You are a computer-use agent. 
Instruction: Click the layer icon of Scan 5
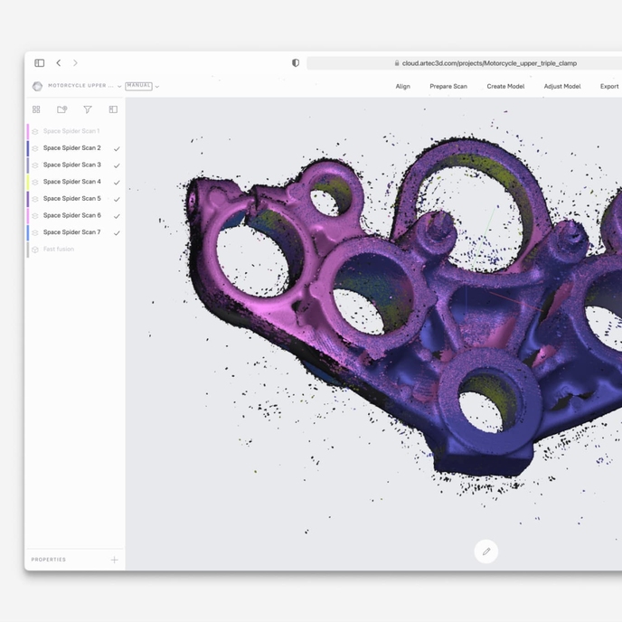35,199
